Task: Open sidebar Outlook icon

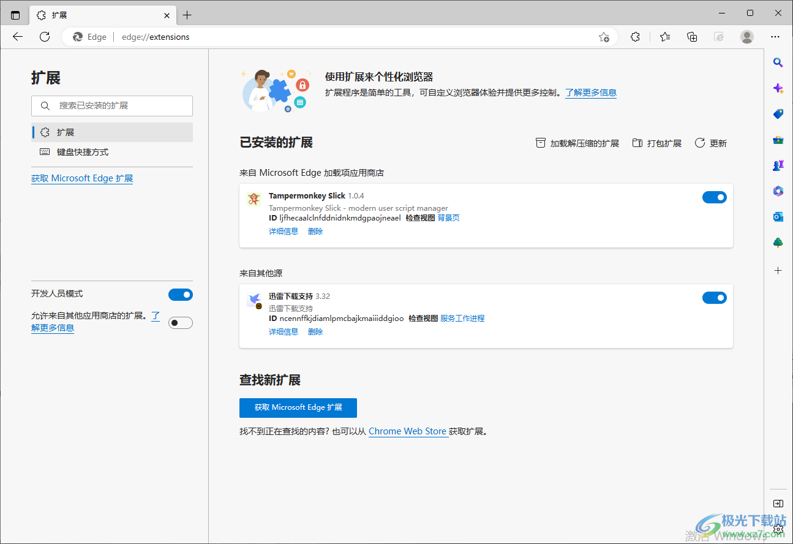Action: (x=778, y=217)
